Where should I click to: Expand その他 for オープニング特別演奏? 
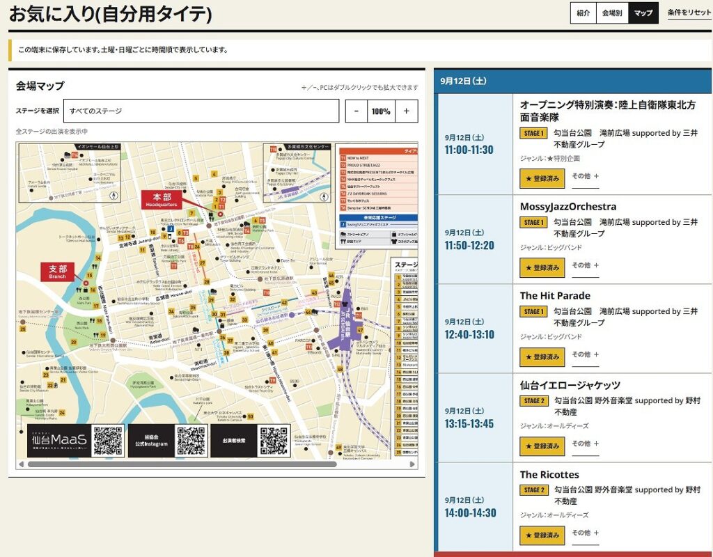[x=585, y=176]
